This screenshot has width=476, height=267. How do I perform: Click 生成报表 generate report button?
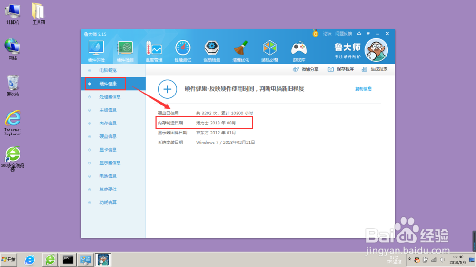click(375, 69)
